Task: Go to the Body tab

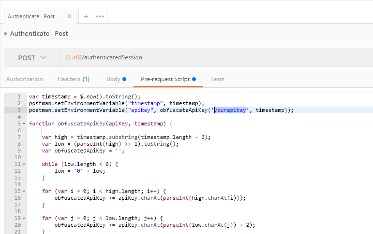Action: (116, 79)
